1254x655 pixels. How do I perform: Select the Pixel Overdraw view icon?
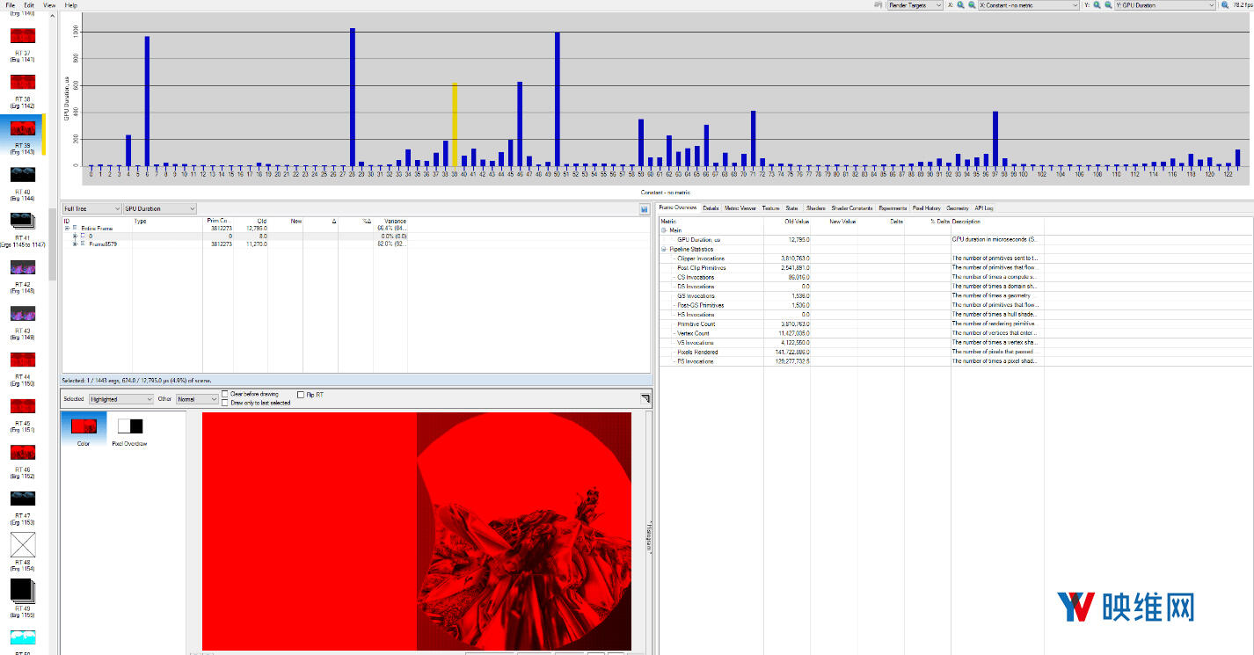[x=129, y=426]
